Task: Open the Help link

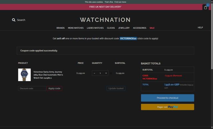Action: tap(200, 28)
